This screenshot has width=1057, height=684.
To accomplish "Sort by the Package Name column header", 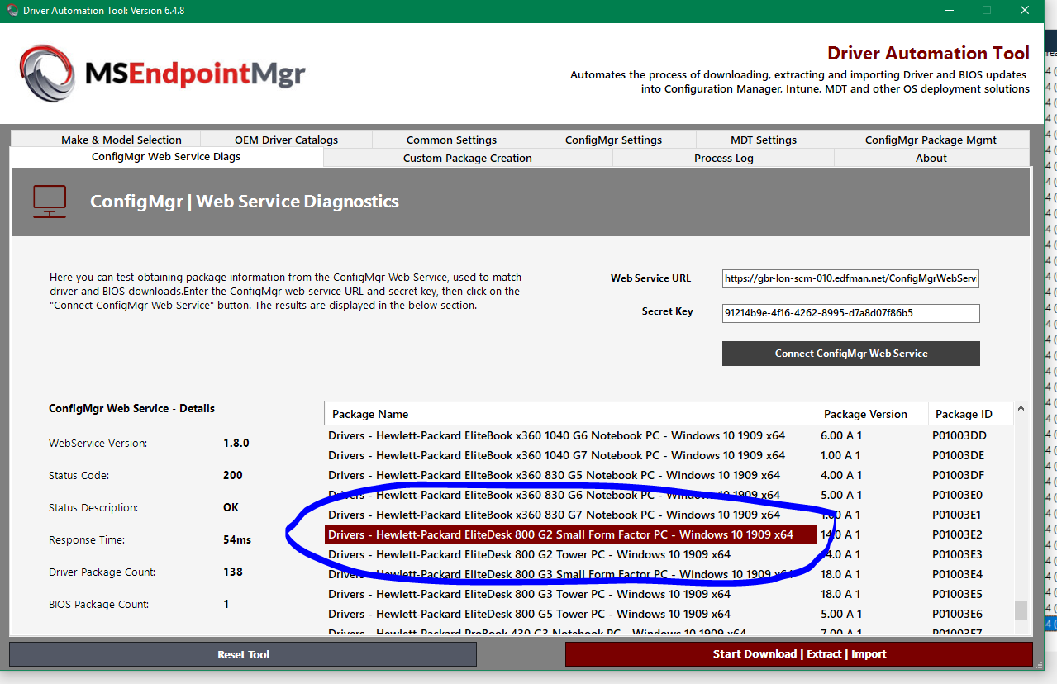I will [570, 414].
